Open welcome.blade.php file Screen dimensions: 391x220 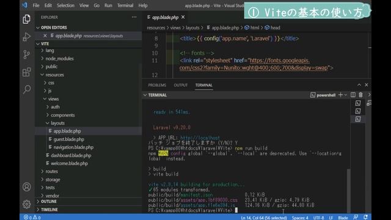pos(69,163)
